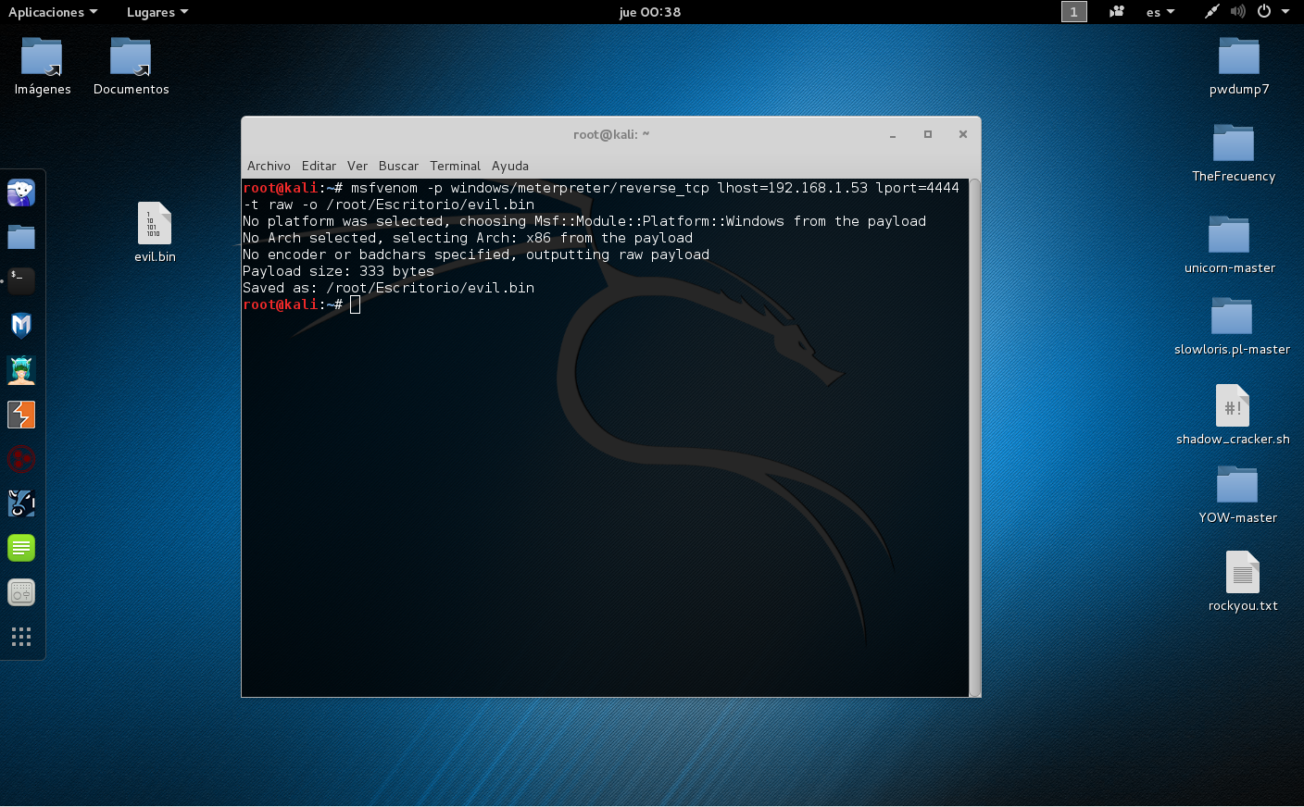Viewport: 1304px width, 807px height.
Task: Click the 'Payload size: 333 bytes' line
Action: [x=338, y=271]
